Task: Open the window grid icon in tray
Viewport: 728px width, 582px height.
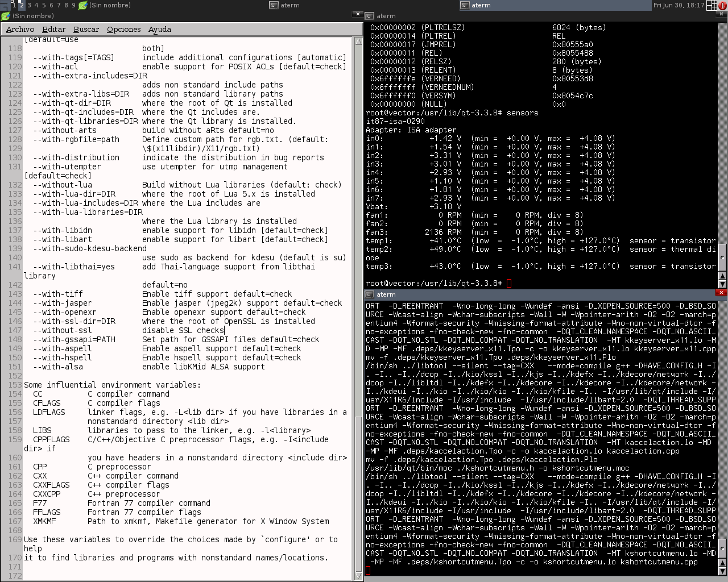Action: 712,5
